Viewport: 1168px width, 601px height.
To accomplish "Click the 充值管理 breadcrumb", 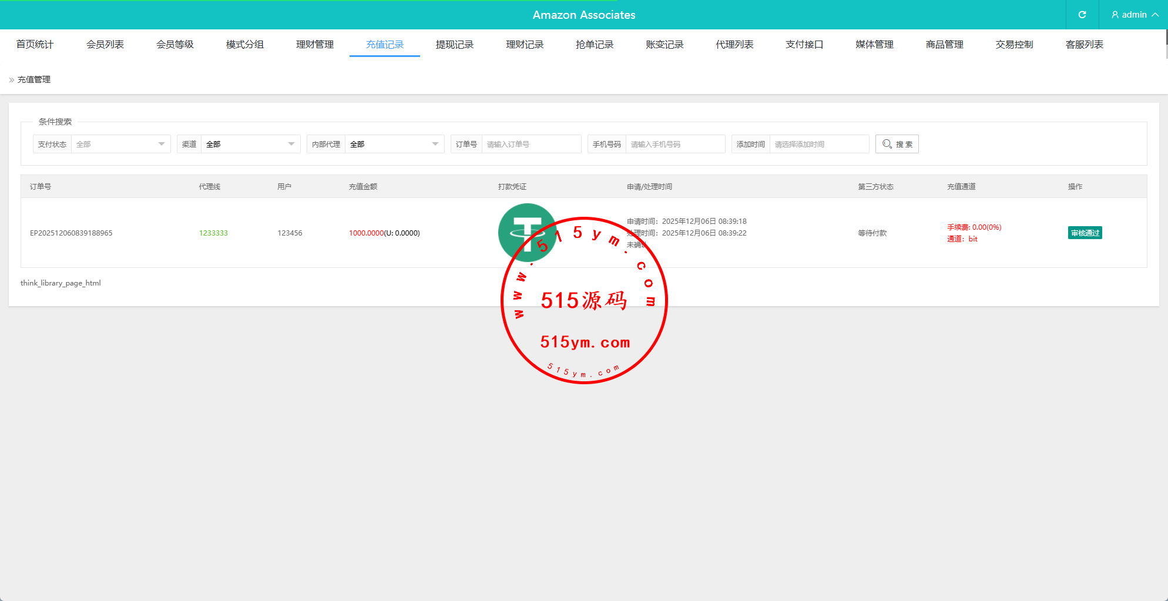I will pyautogui.click(x=34, y=80).
